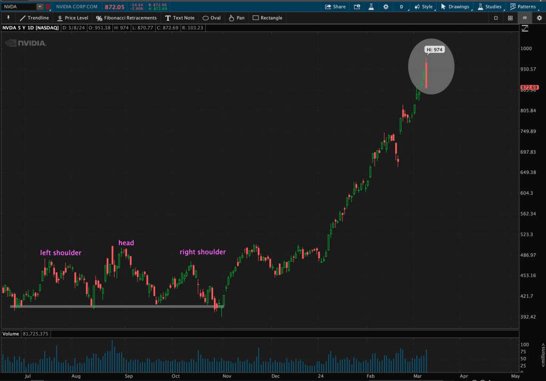The image size is (546, 381).
Task: Click the gray support line on chart
Action: (x=107, y=306)
